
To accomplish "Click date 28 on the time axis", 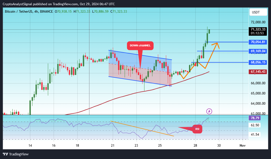I will pos(195,146).
